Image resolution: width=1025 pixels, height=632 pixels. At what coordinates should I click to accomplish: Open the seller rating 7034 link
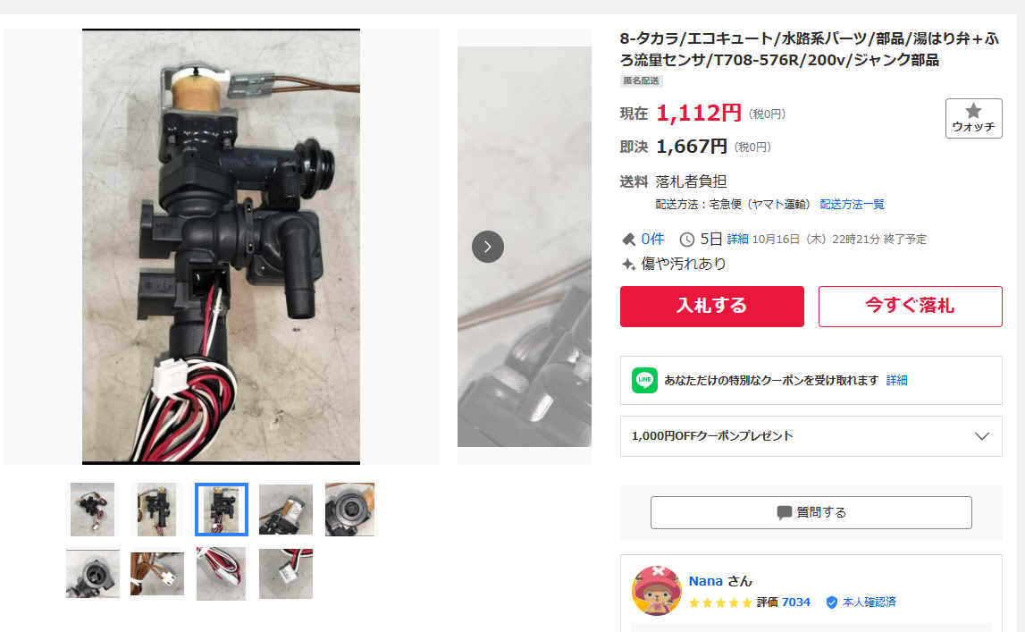[795, 602]
